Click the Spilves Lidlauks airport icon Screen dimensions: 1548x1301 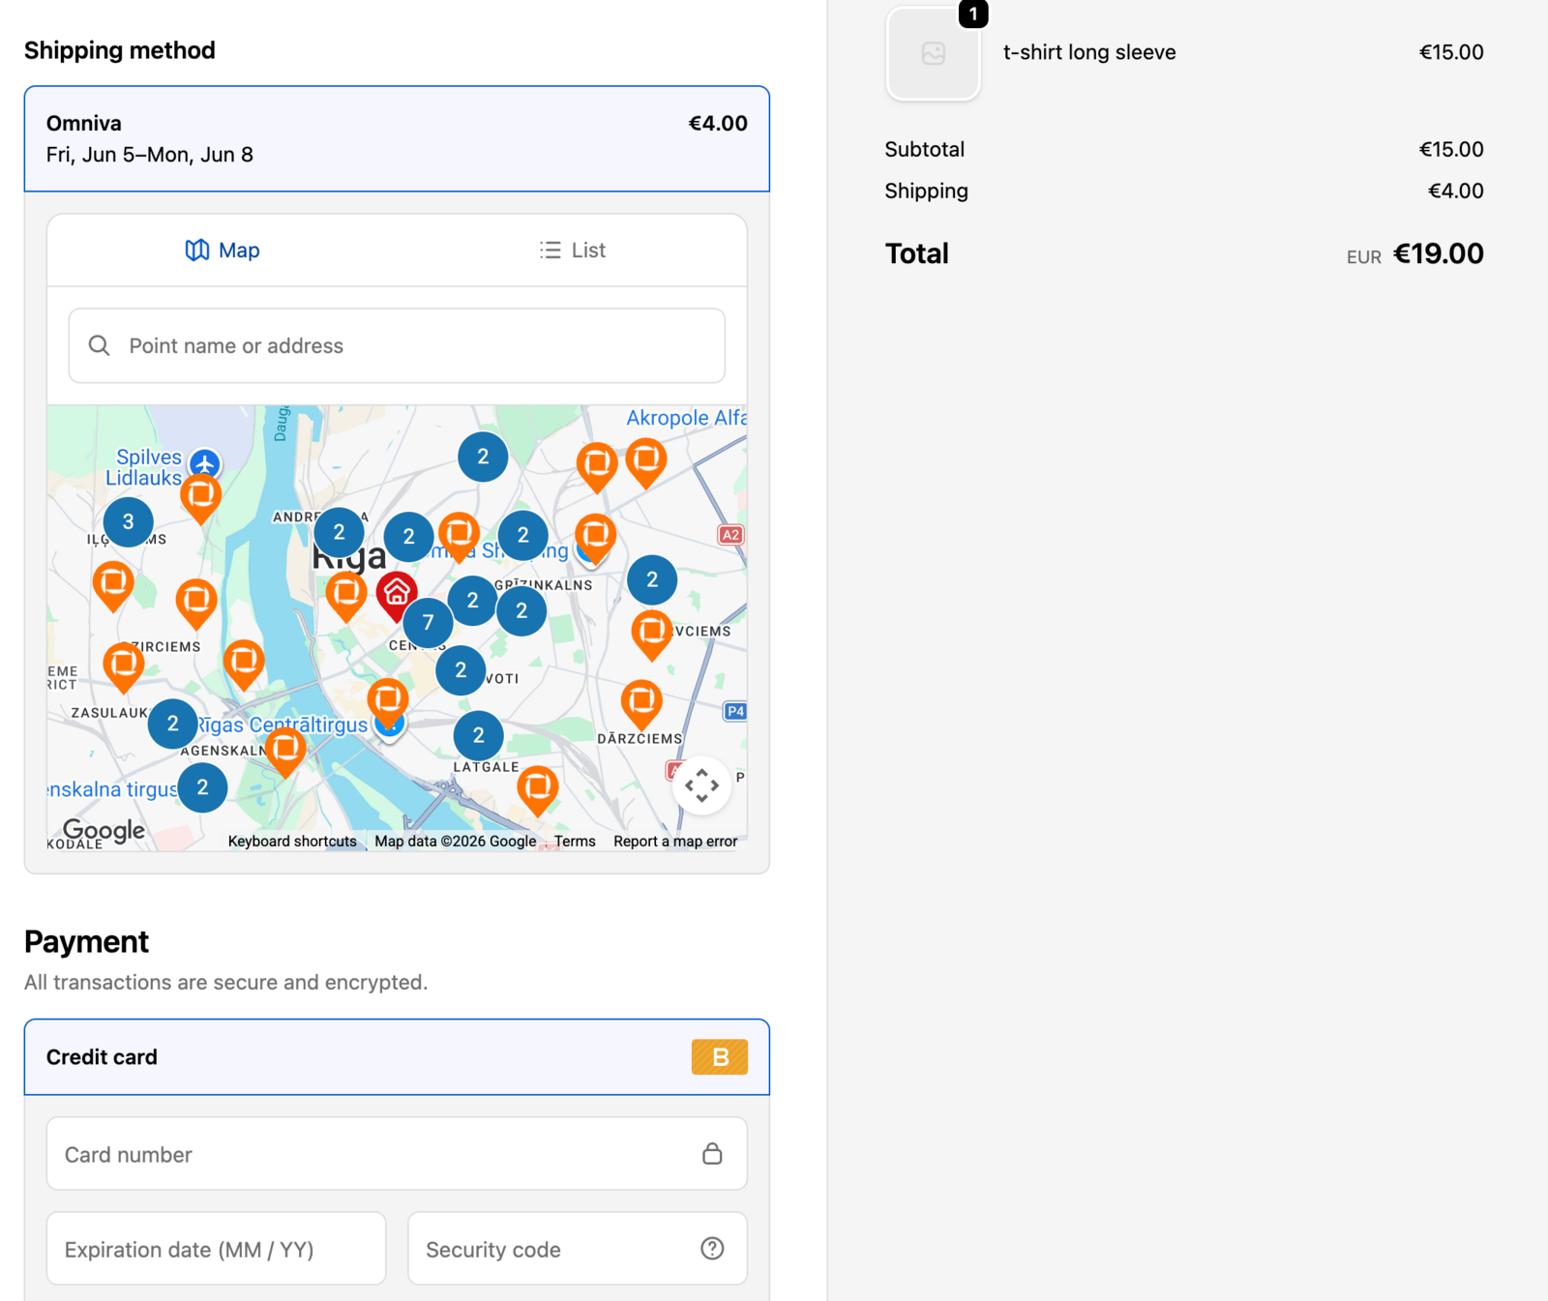pyautogui.click(x=204, y=463)
